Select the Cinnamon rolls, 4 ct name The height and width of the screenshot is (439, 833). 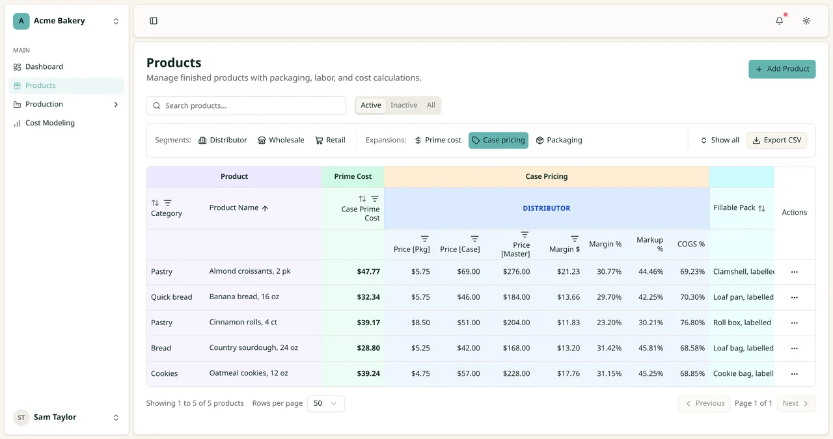(x=243, y=322)
